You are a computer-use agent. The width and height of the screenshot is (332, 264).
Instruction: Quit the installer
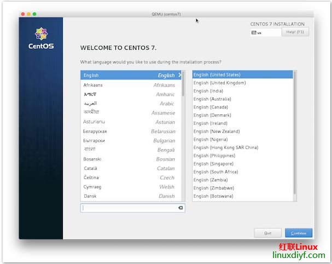pos(267,233)
